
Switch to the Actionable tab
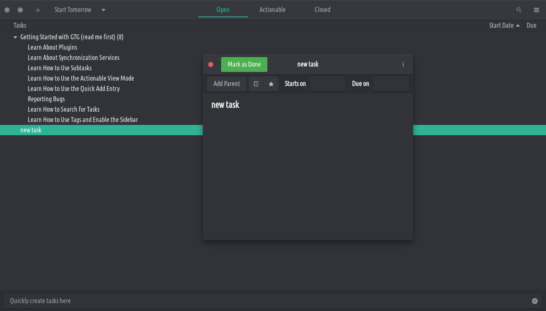point(272,10)
